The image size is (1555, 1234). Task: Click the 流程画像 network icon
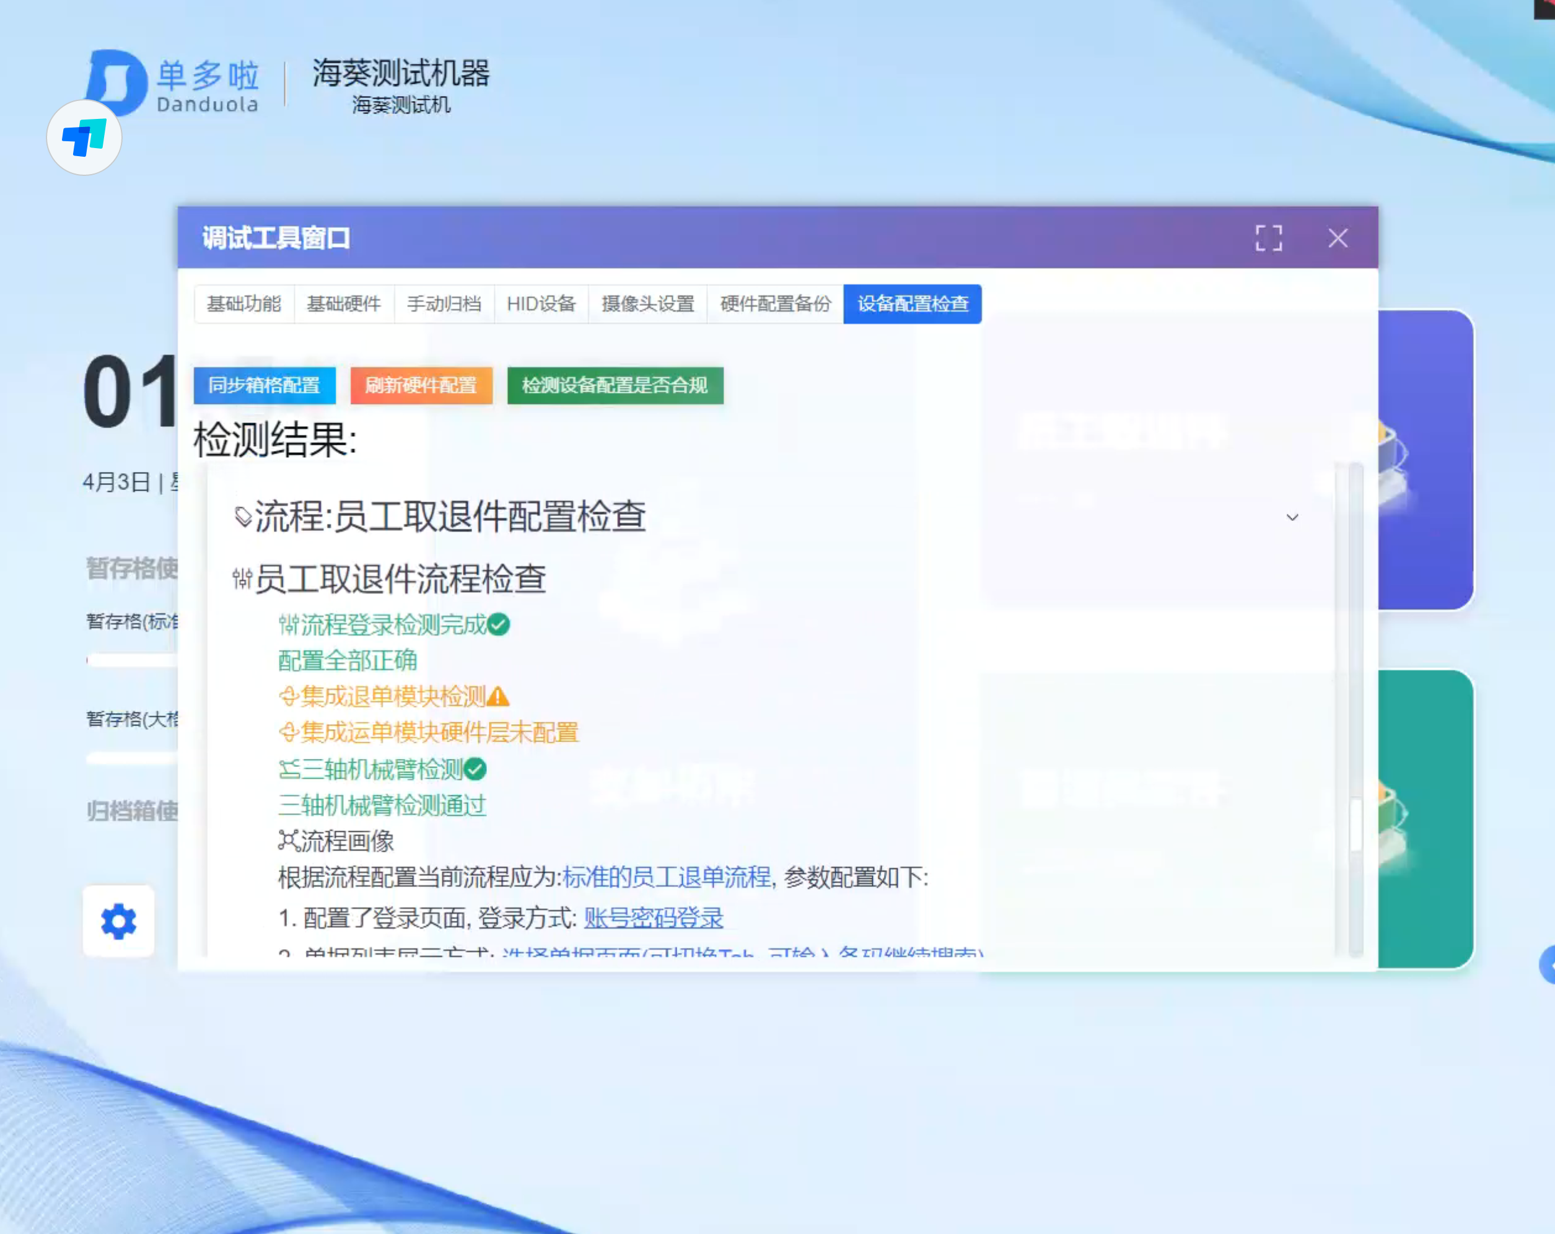point(288,841)
